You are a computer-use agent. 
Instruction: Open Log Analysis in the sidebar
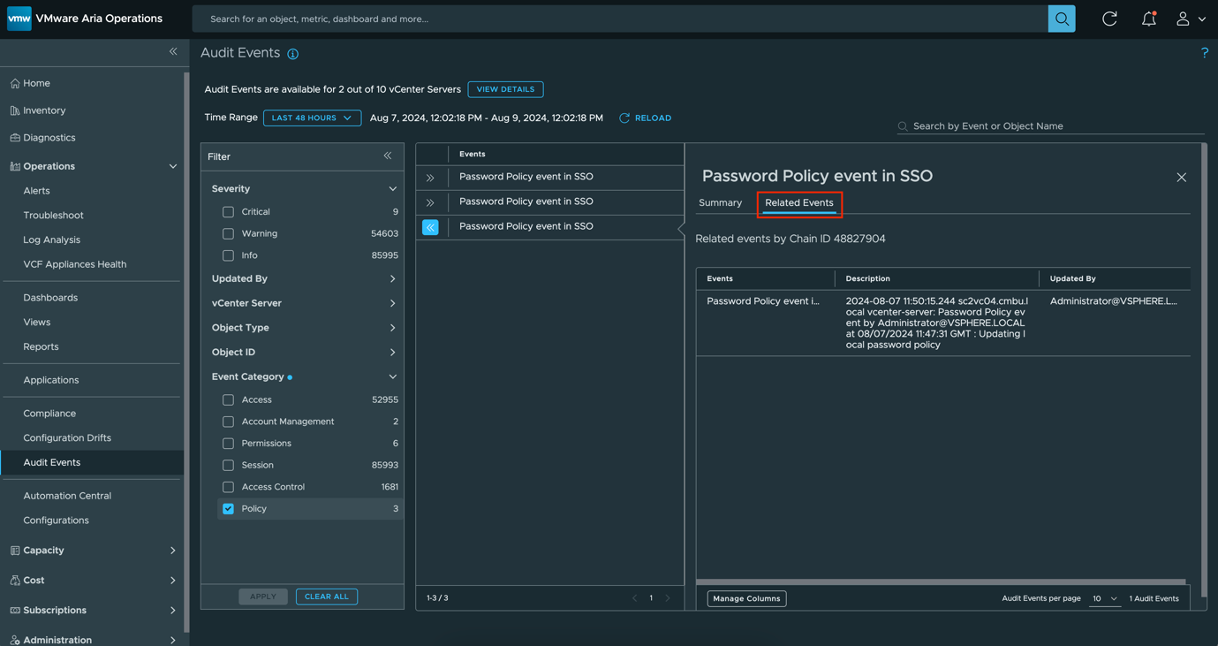51,240
